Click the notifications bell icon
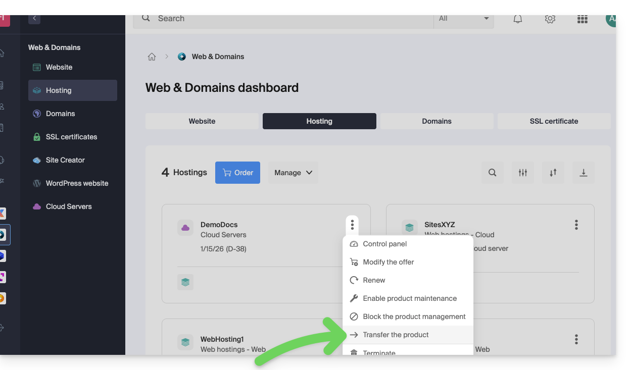This screenshot has height=370, width=631. coord(518,19)
